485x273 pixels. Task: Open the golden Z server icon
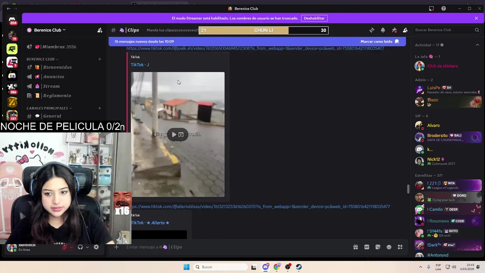click(12, 102)
